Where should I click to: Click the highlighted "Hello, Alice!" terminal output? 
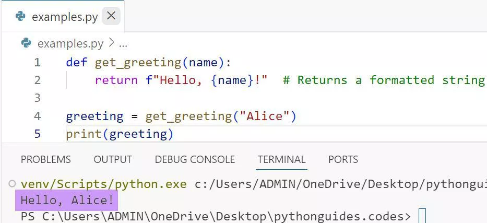(x=67, y=201)
